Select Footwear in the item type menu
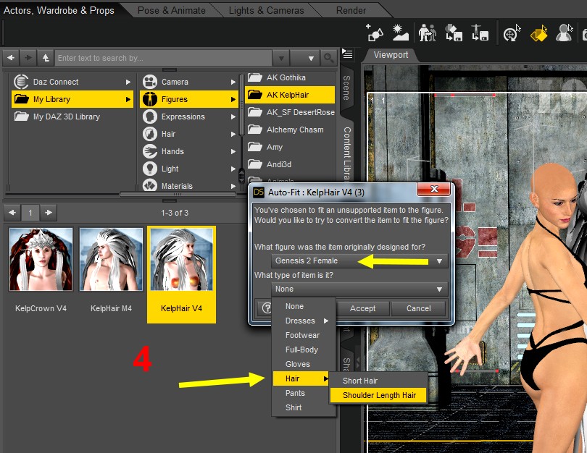587x453 pixels. point(304,335)
